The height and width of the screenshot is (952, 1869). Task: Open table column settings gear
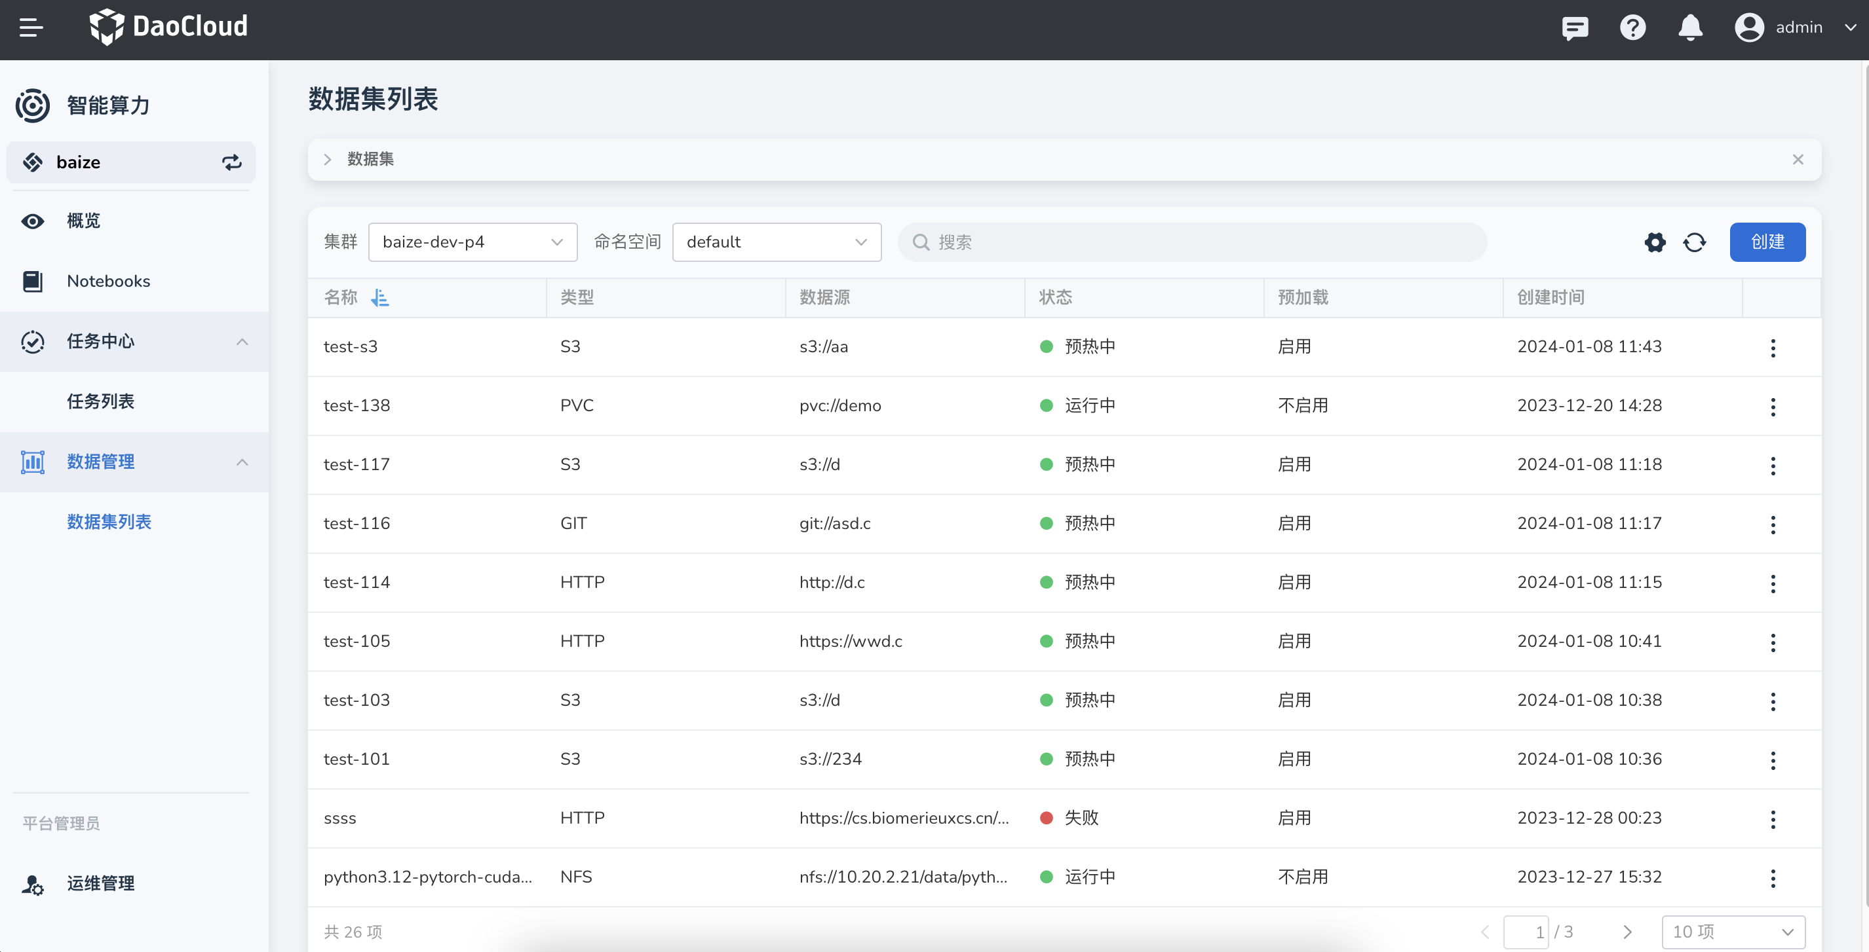tap(1654, 242)
